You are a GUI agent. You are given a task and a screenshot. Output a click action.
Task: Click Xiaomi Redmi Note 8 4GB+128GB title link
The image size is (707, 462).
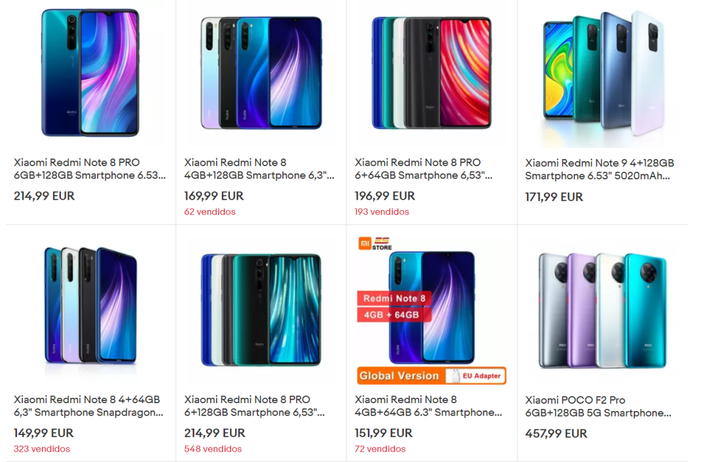(x=259, y=169)
